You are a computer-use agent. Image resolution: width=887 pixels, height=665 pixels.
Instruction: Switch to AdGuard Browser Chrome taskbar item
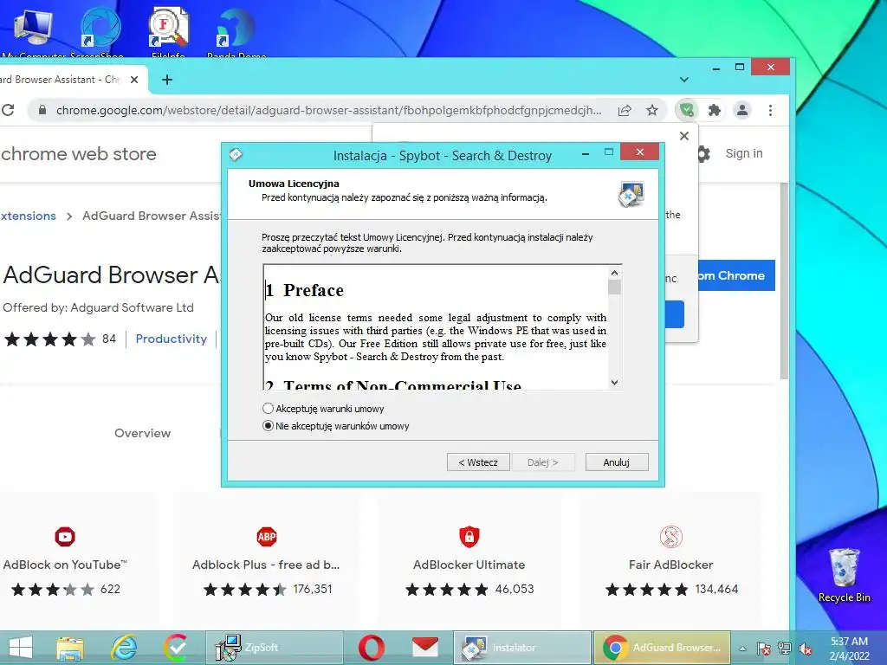click(662, 648)
